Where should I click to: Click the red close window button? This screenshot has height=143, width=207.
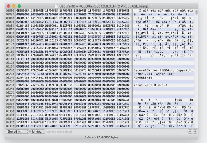[9, 6]
